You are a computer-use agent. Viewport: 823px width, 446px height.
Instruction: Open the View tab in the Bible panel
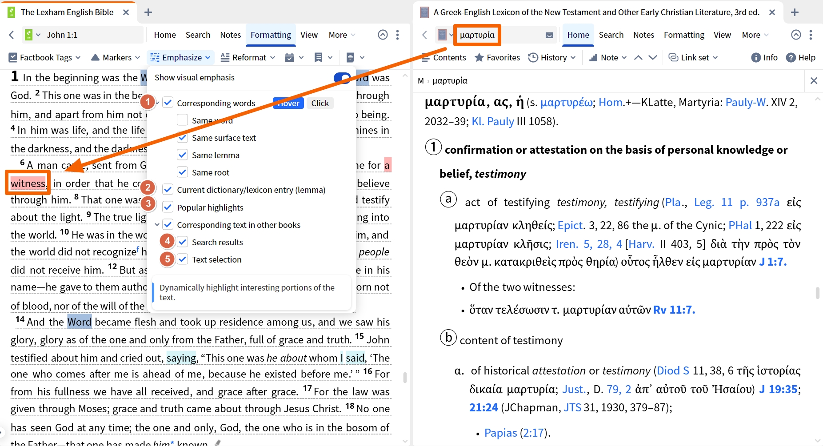309,35
